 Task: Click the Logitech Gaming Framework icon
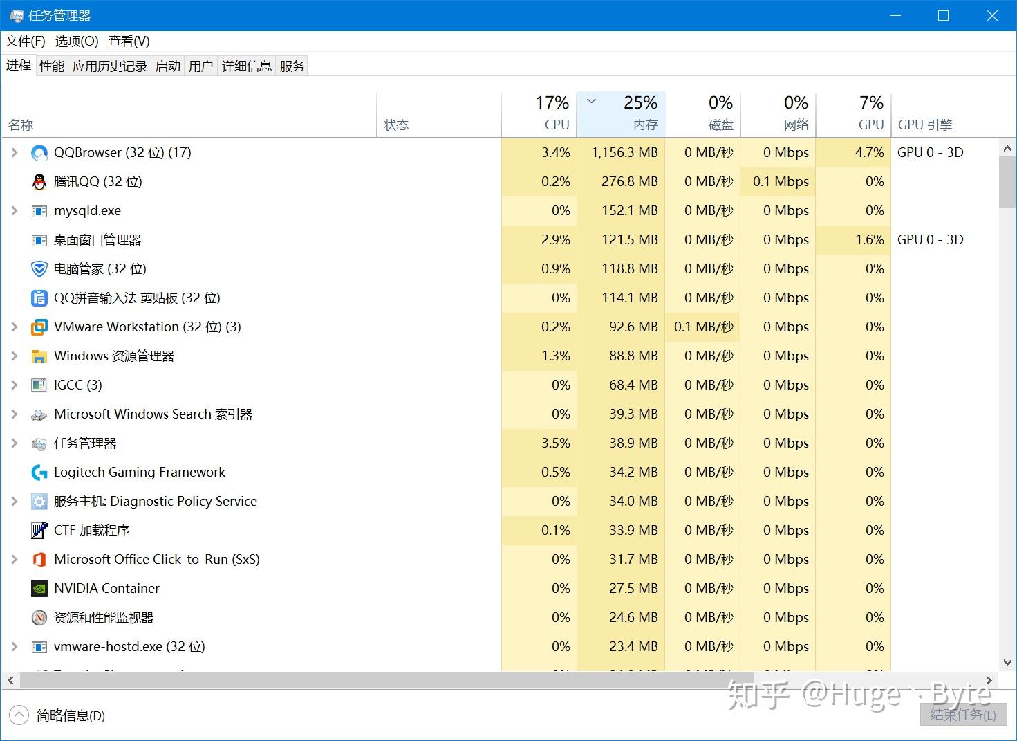39,473
